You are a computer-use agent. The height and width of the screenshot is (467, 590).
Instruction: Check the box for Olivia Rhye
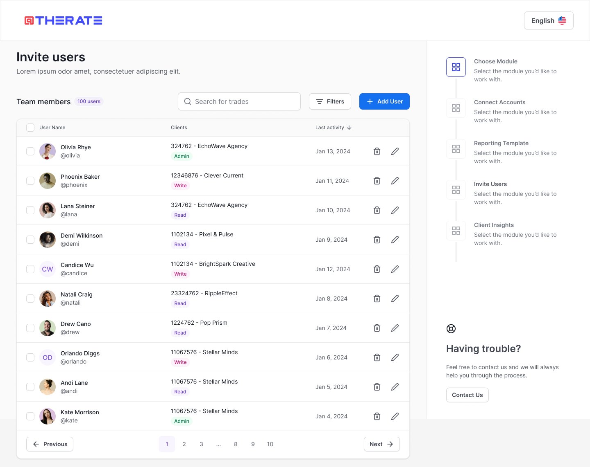(30, 151)
